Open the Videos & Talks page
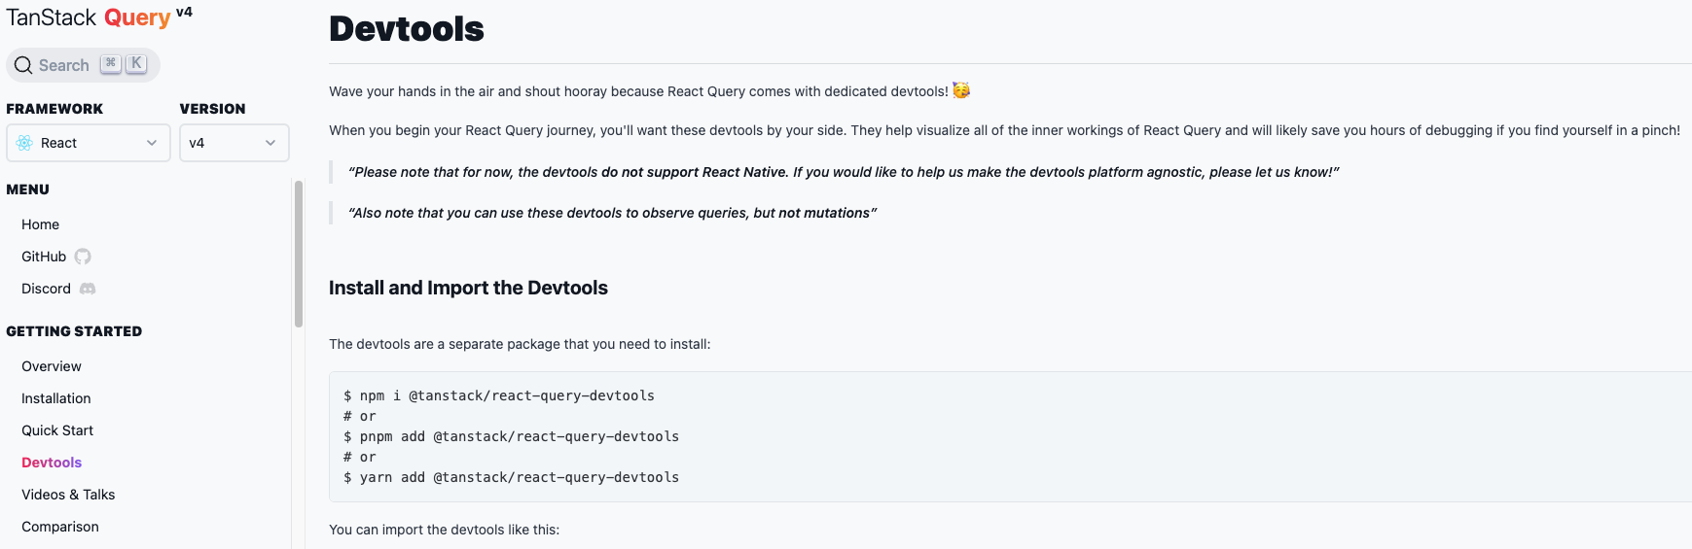 tap(68, 495)
